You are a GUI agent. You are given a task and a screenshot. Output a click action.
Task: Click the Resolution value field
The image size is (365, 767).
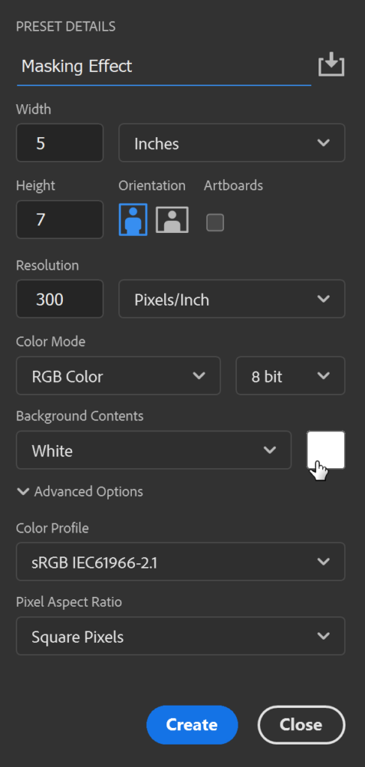tap(60, 299)
